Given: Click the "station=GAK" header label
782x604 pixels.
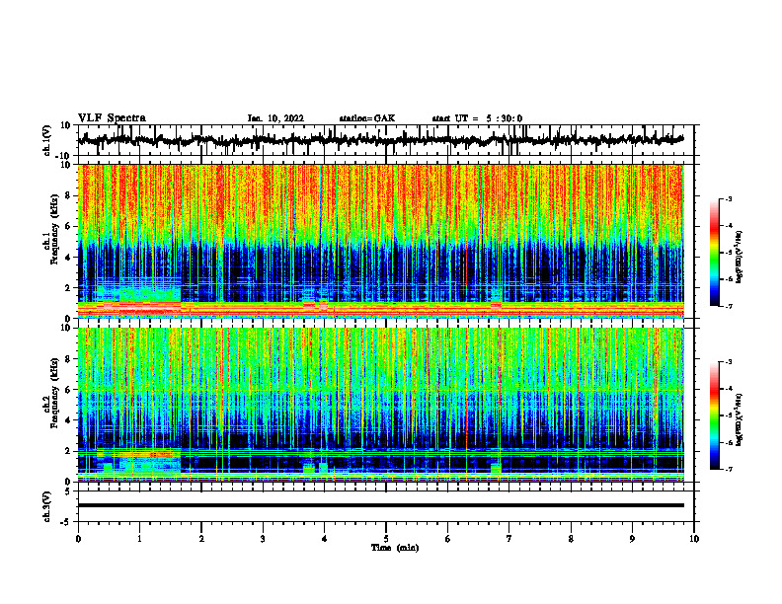Looking at the screenshot, I should click(367, 118).
